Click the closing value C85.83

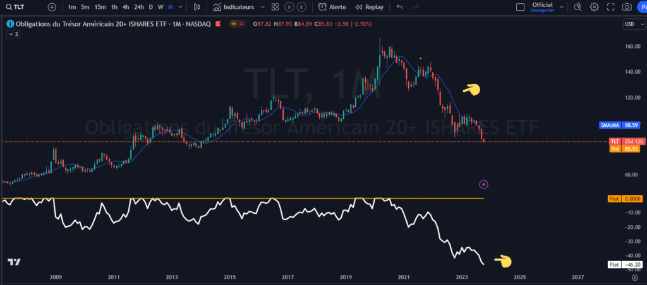point(322,25)
